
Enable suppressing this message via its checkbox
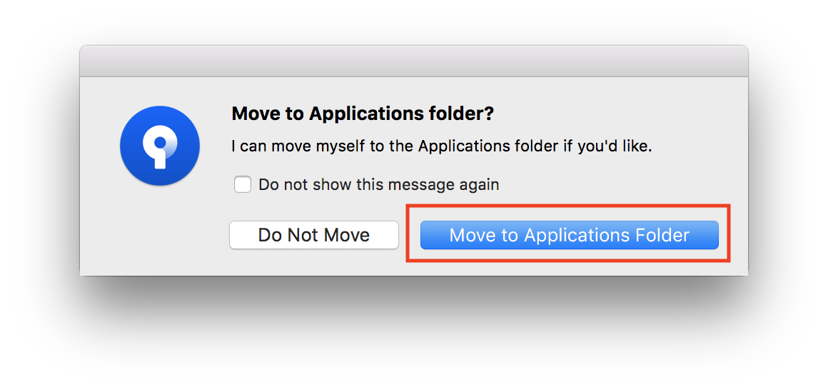coord(243,184)
